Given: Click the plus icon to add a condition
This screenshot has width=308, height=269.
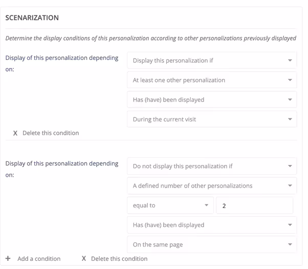Looking at the screenshot, I should coord(8,259).
